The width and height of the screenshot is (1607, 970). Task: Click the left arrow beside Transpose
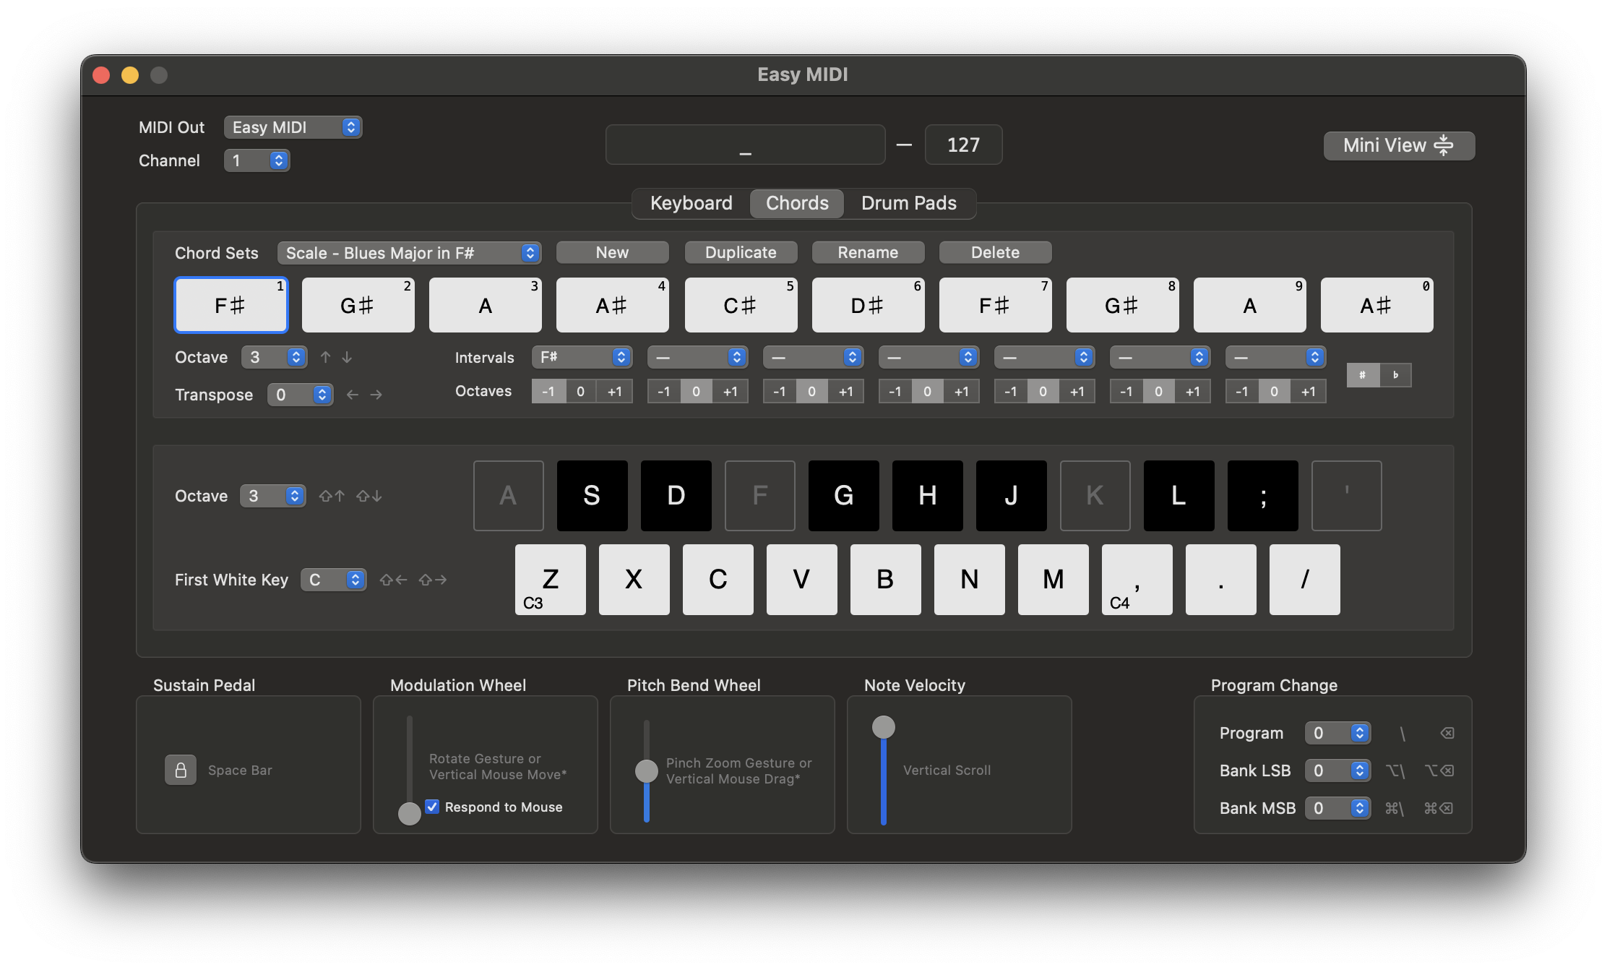coord(353,395)
